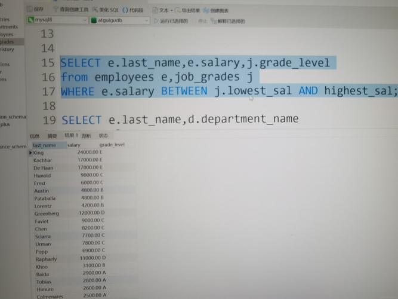Select the 'plus' sidebar tree item

click(x=5, y=124)
